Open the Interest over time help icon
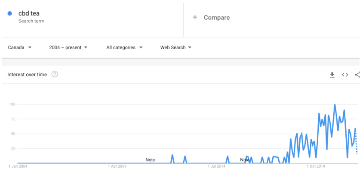 pyautogui.click(x=55, y=75)
